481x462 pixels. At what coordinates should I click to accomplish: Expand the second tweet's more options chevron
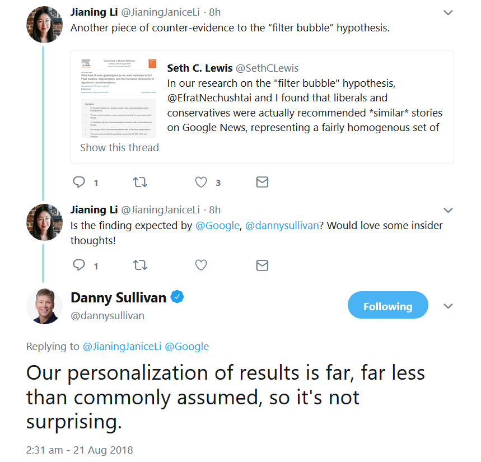pyautogui.click(x=448, y=211)
